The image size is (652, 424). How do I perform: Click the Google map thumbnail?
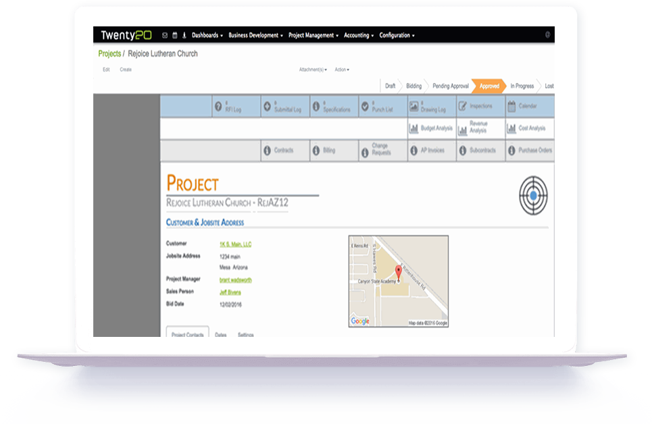pyautogui.click(x=398, y=281)
